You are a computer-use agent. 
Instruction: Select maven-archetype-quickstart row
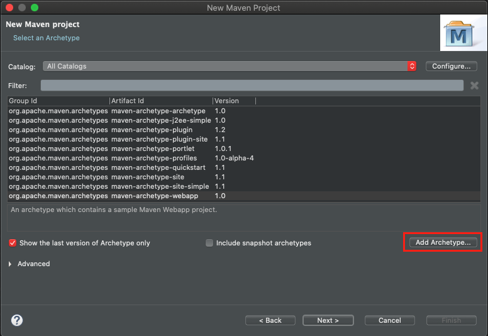(x=244, y=167)
